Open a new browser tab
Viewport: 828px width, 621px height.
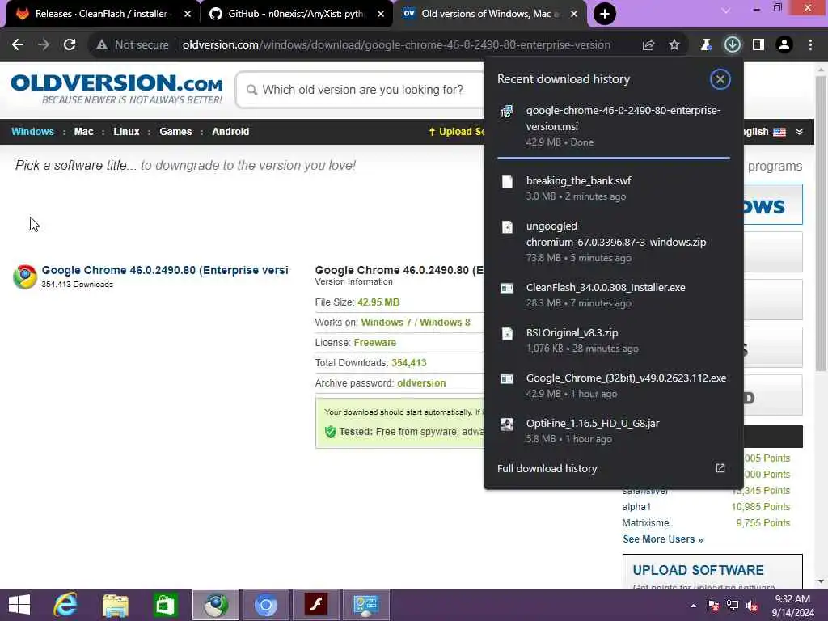[605, 14]
